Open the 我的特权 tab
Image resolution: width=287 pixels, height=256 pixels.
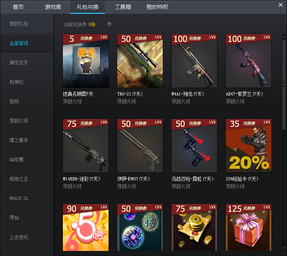[x=157, y=7]
